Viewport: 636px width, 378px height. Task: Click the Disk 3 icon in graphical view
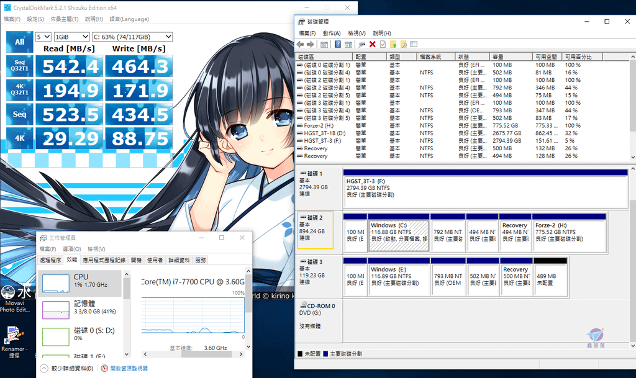pos(303,262)
